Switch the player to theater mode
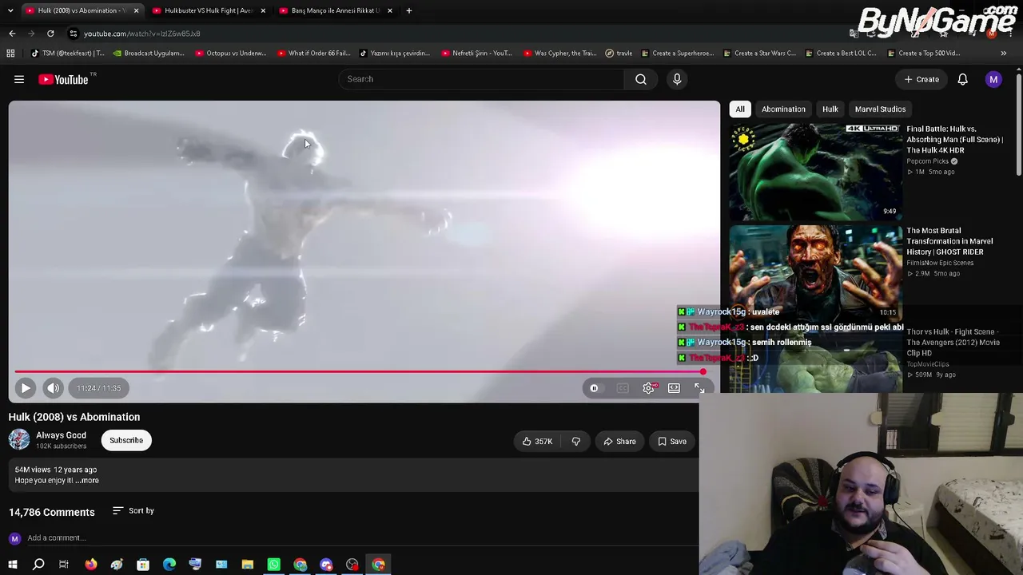Viewport: 1023px width, 575px height. point(674,388)
